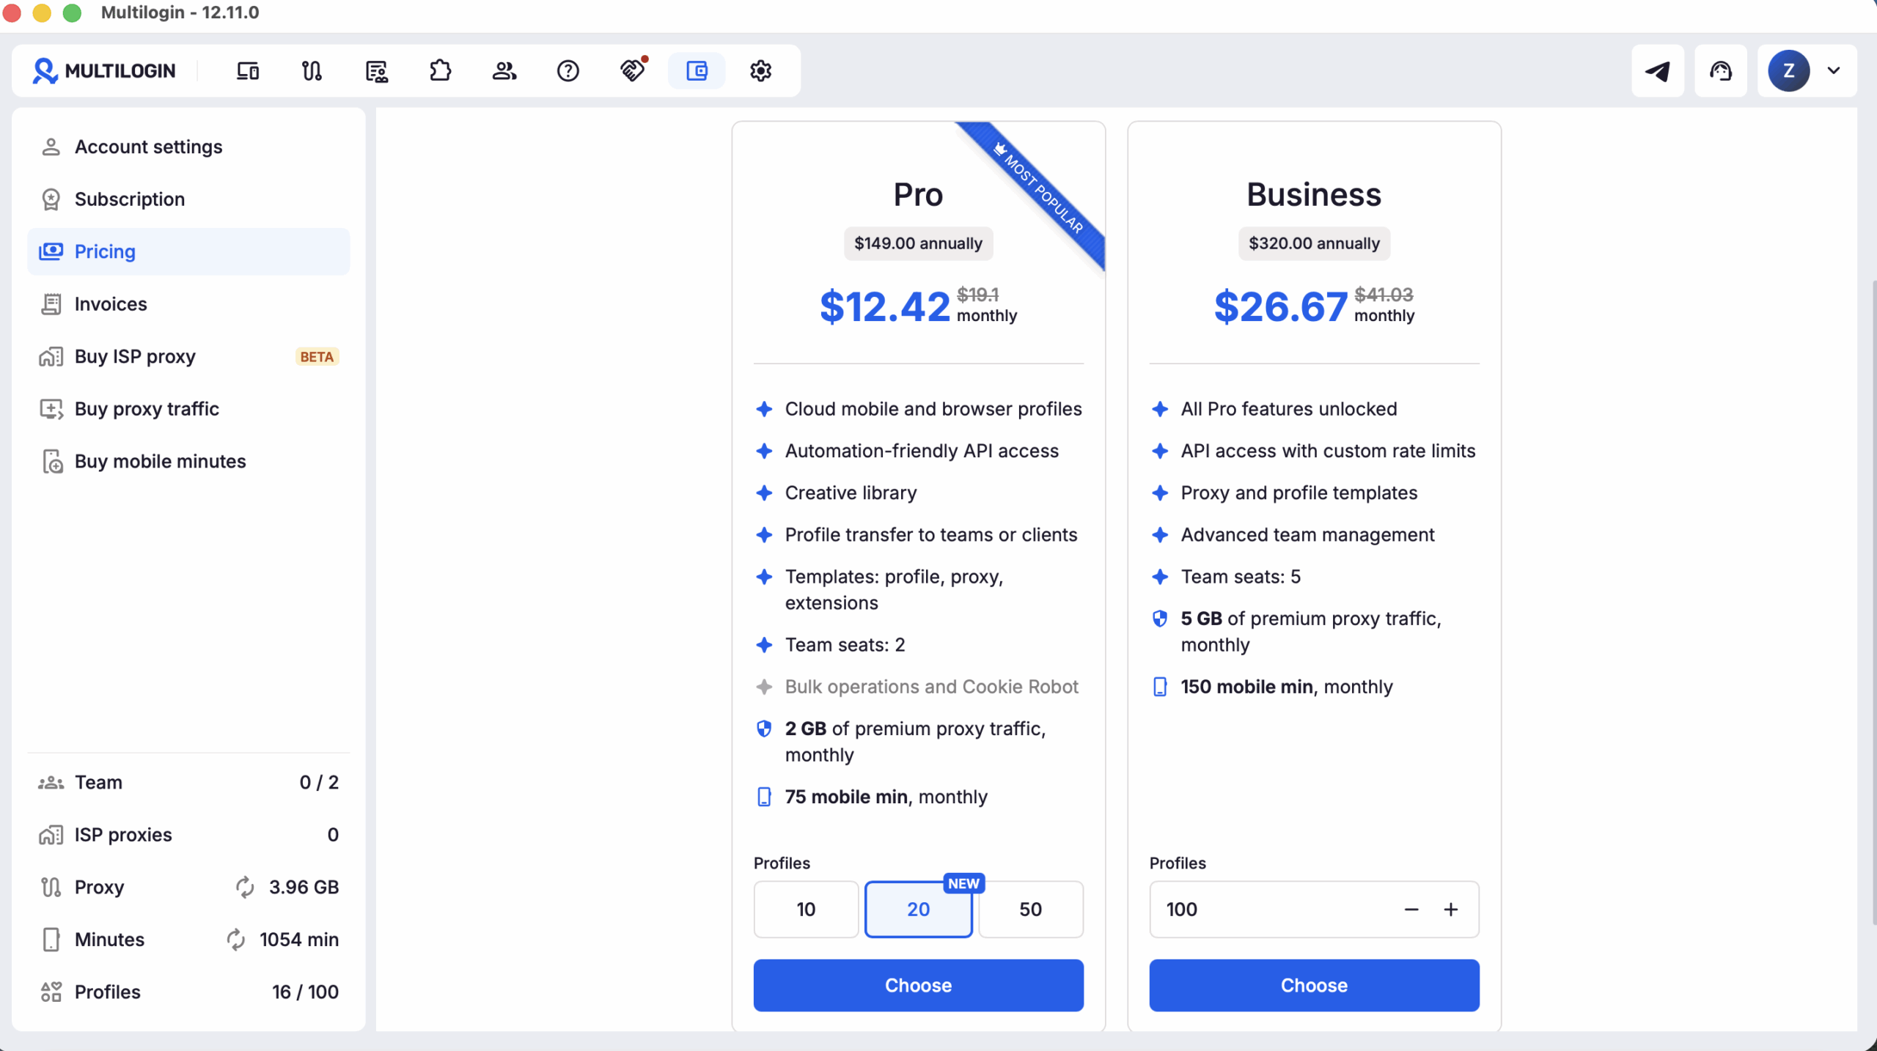The image size is (1877, 1051).
Task: Open the browser profiles devices icon
Action: pos(248,71)
